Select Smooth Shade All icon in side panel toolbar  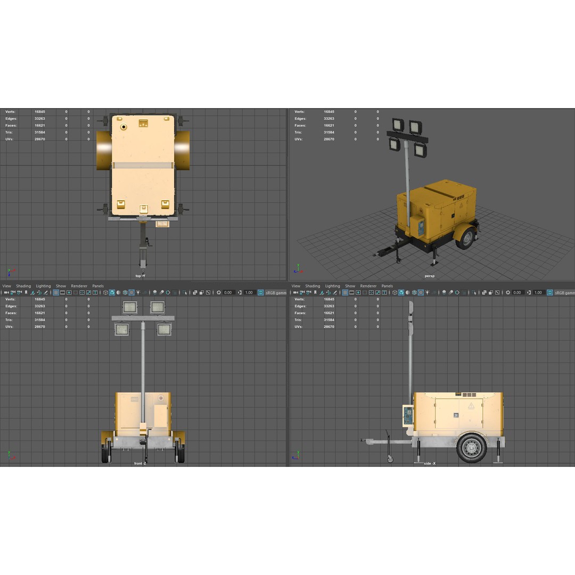pos(401,292)
